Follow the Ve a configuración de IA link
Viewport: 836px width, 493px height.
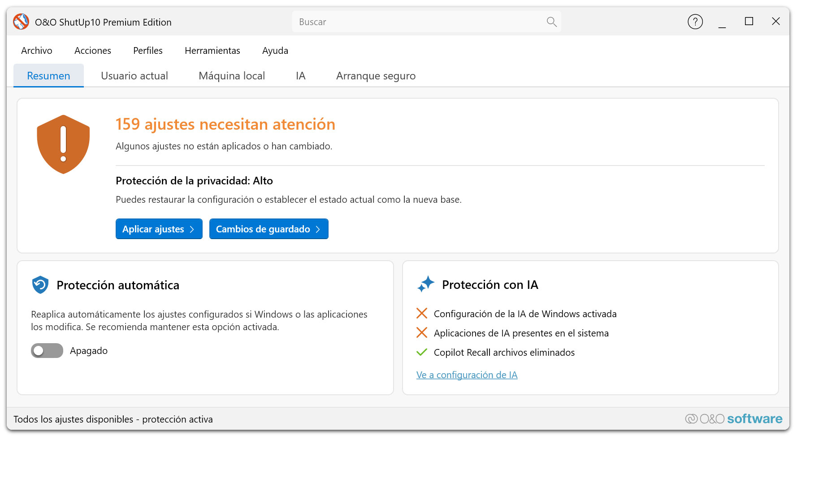pos(467,375)
